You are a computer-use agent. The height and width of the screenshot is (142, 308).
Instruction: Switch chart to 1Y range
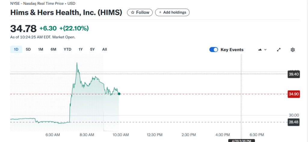pos(81,50)
